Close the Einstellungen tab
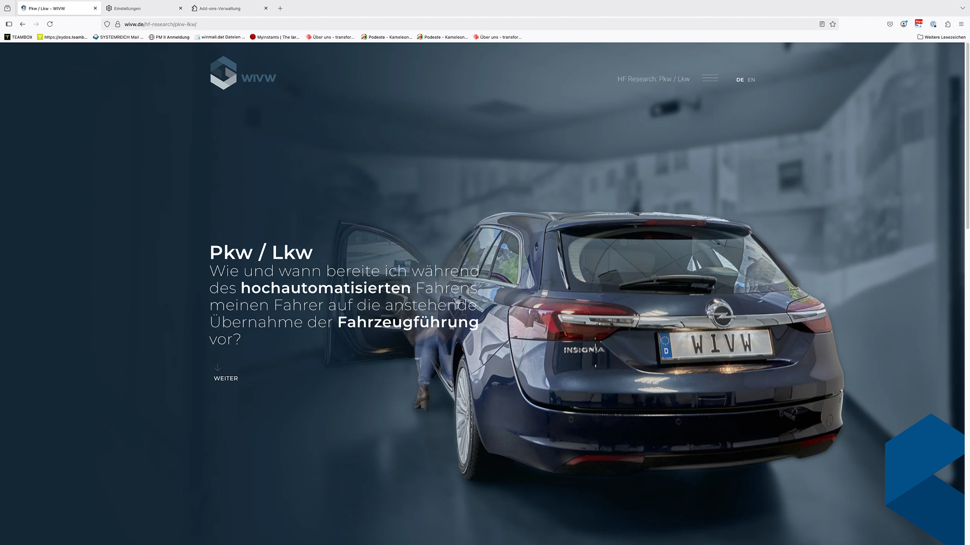Image resolution: width=970 pixels, height=545 pixels. pyautogui.click(x=180, y=8)
